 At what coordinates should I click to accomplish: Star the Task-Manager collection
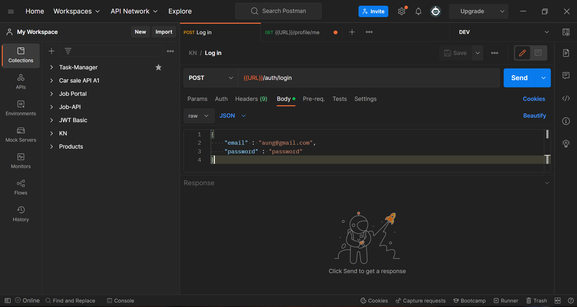(x=158, y=68)
